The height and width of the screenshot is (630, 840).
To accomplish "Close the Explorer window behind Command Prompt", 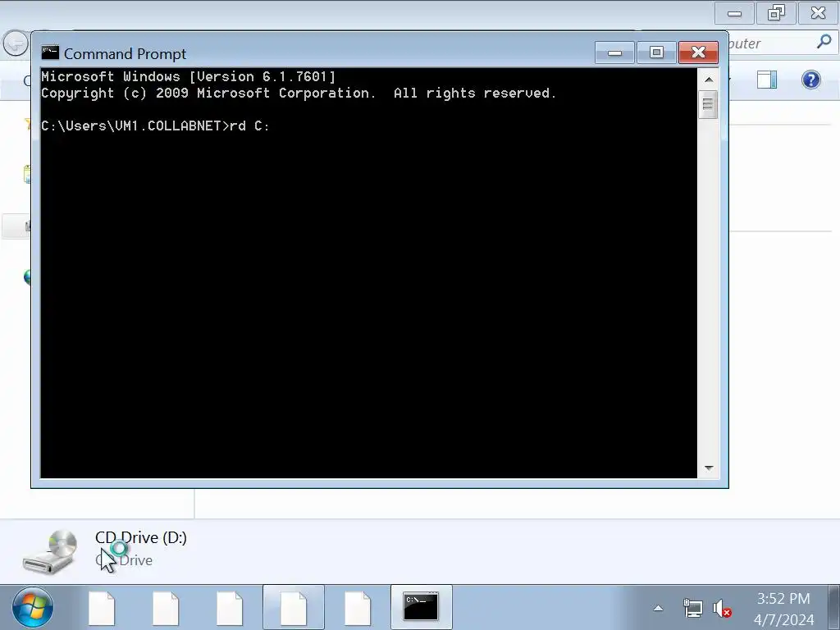I will [818, 13].
